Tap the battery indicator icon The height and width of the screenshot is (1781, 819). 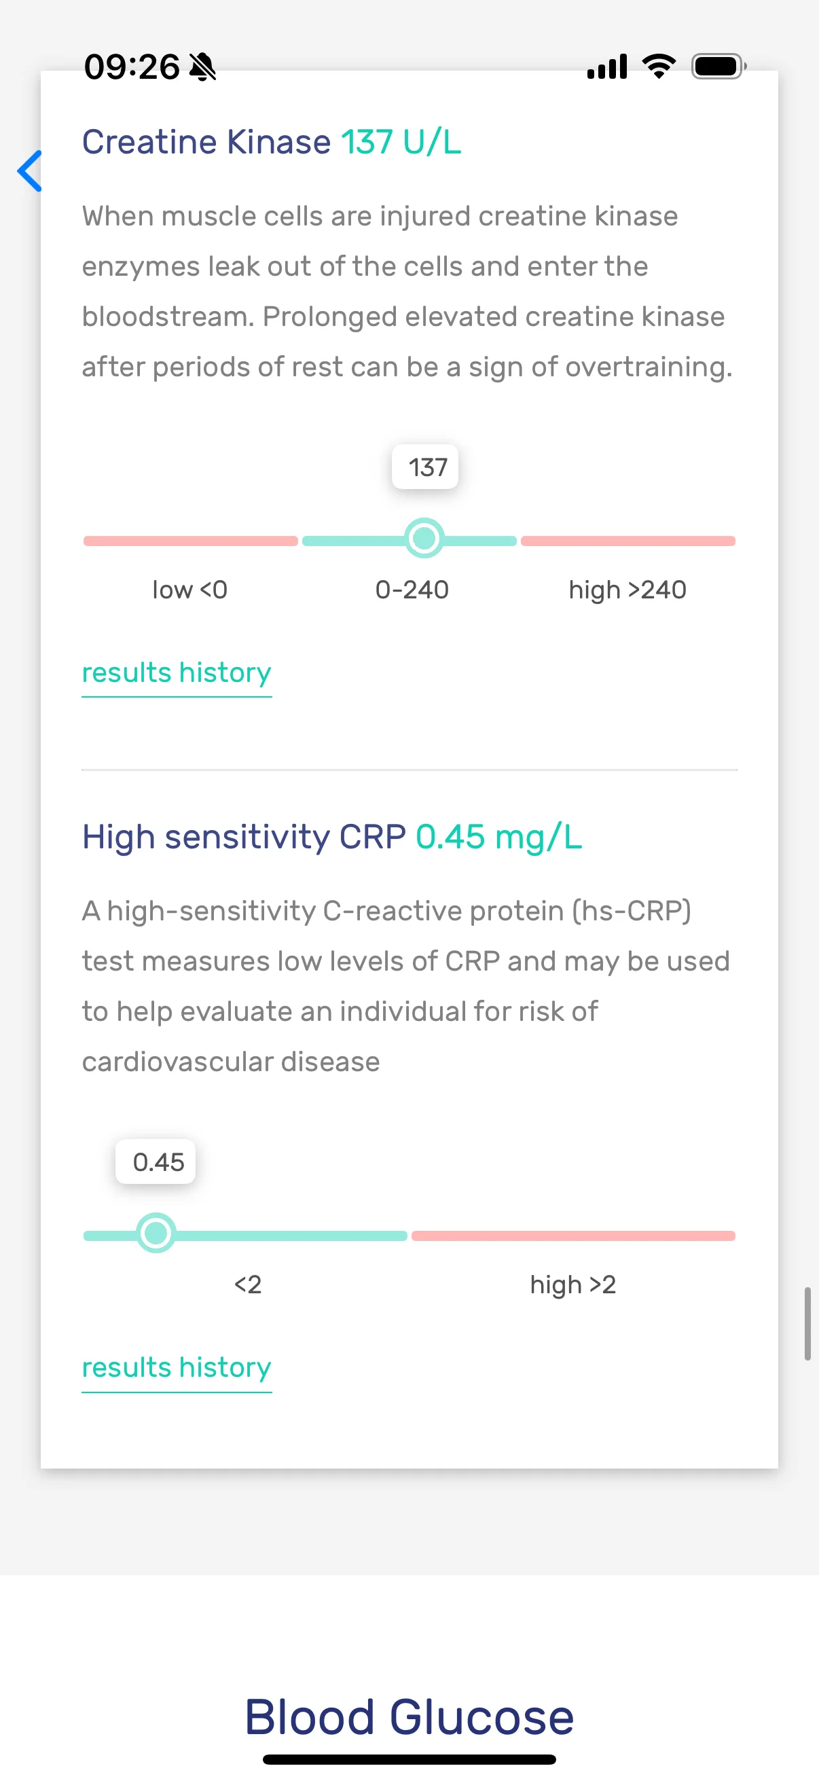click(x=718, y=67)
